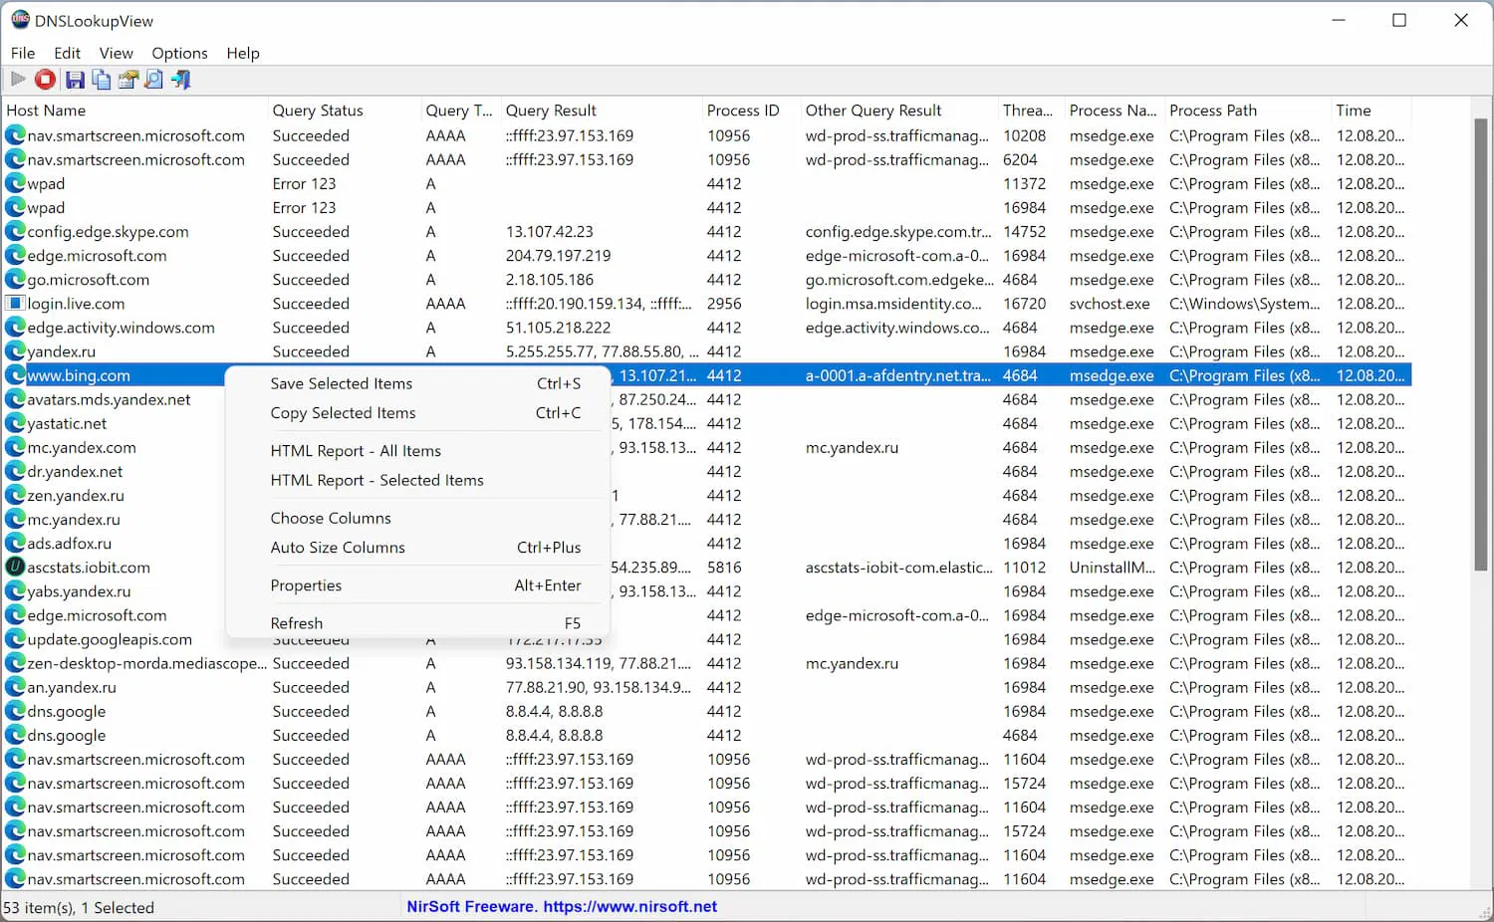The height and width of the screenshot is (922, 1494).
Task: Click the vertical scrollbar thumb
Action: pyautogui.click(x=1481, y=344)
